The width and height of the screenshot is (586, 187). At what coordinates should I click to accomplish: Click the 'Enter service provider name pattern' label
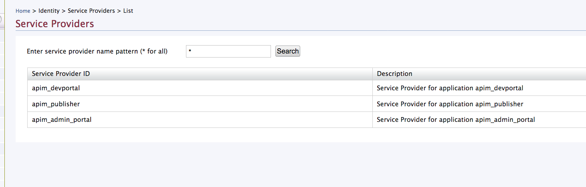click(x=97, y=51)
